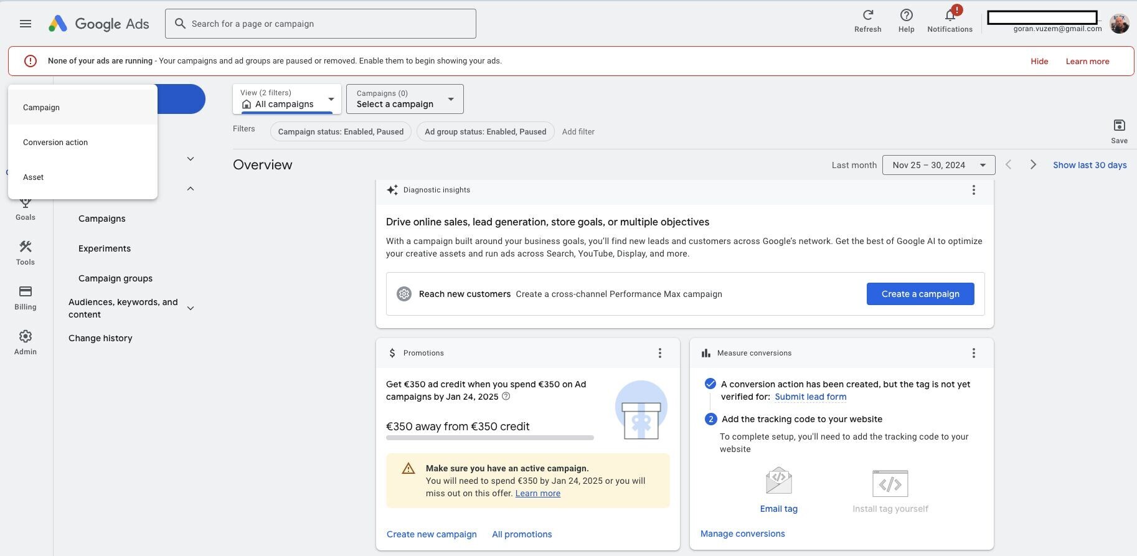Choose the Email tag option
This screenshot has height=556, width=1137.
[779, 491]
